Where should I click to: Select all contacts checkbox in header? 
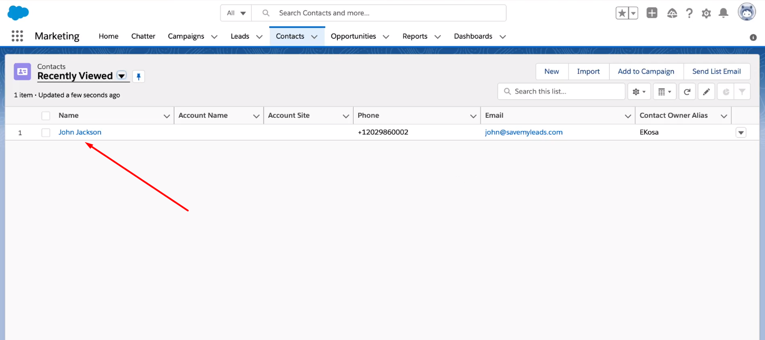click(46, 116)
